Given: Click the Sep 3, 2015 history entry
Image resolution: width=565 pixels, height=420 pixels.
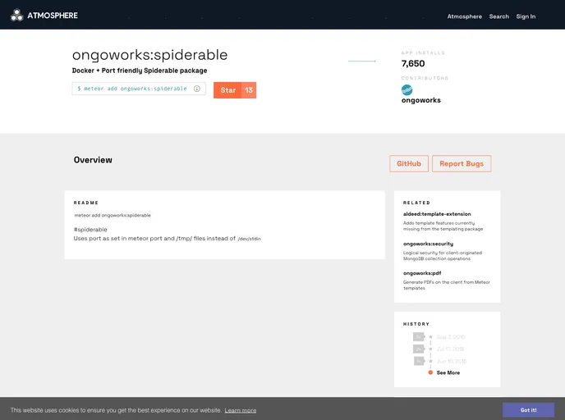Looking at the screenshot, I should coord(450,337).
